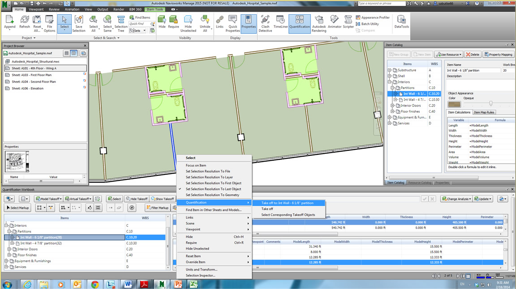Click the Object Appearance color swatch
The width and height of the screenshot is (516, 289).
[x=454, y=104]
